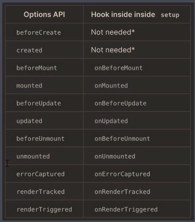Click the onUnmounted hook cell
Image resolution: width=195 pixels, height=222 pixels.
click(x=115, y=156)
